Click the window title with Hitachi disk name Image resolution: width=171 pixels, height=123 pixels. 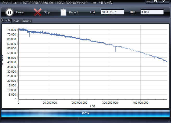pos(57,3)
